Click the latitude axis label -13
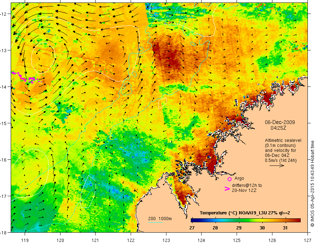 [x=4, y=50]
